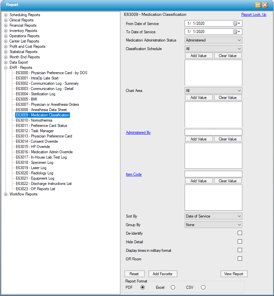Open the Sort By dropdown
The height and width of the screenshot is (296, 274).
pos(213,216)
